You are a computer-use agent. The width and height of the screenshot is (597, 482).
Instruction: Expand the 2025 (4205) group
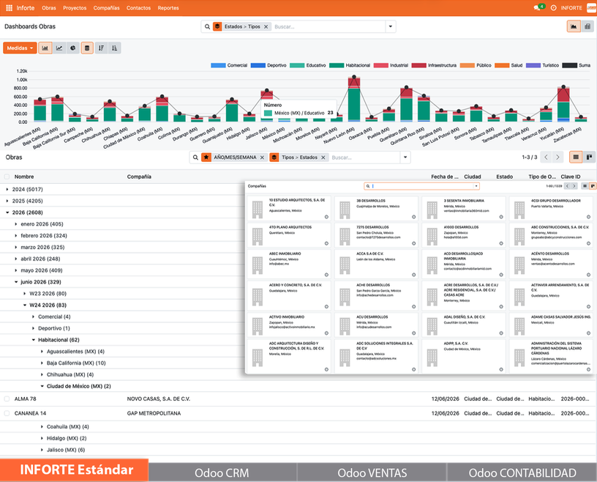point(27,201)
